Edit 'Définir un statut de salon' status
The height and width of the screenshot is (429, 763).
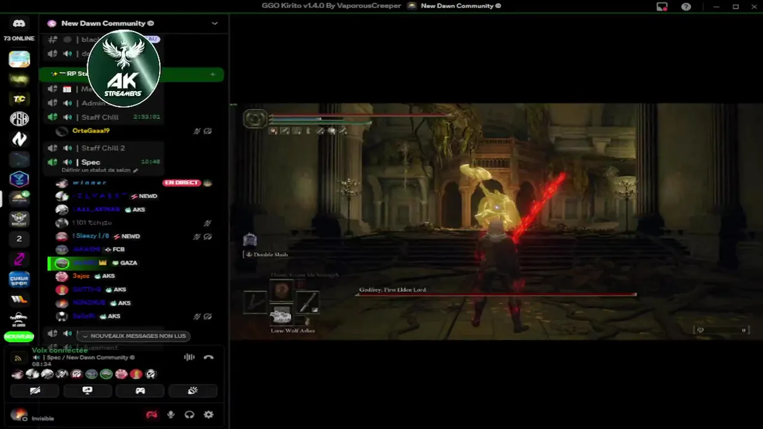tap(100, 170)
